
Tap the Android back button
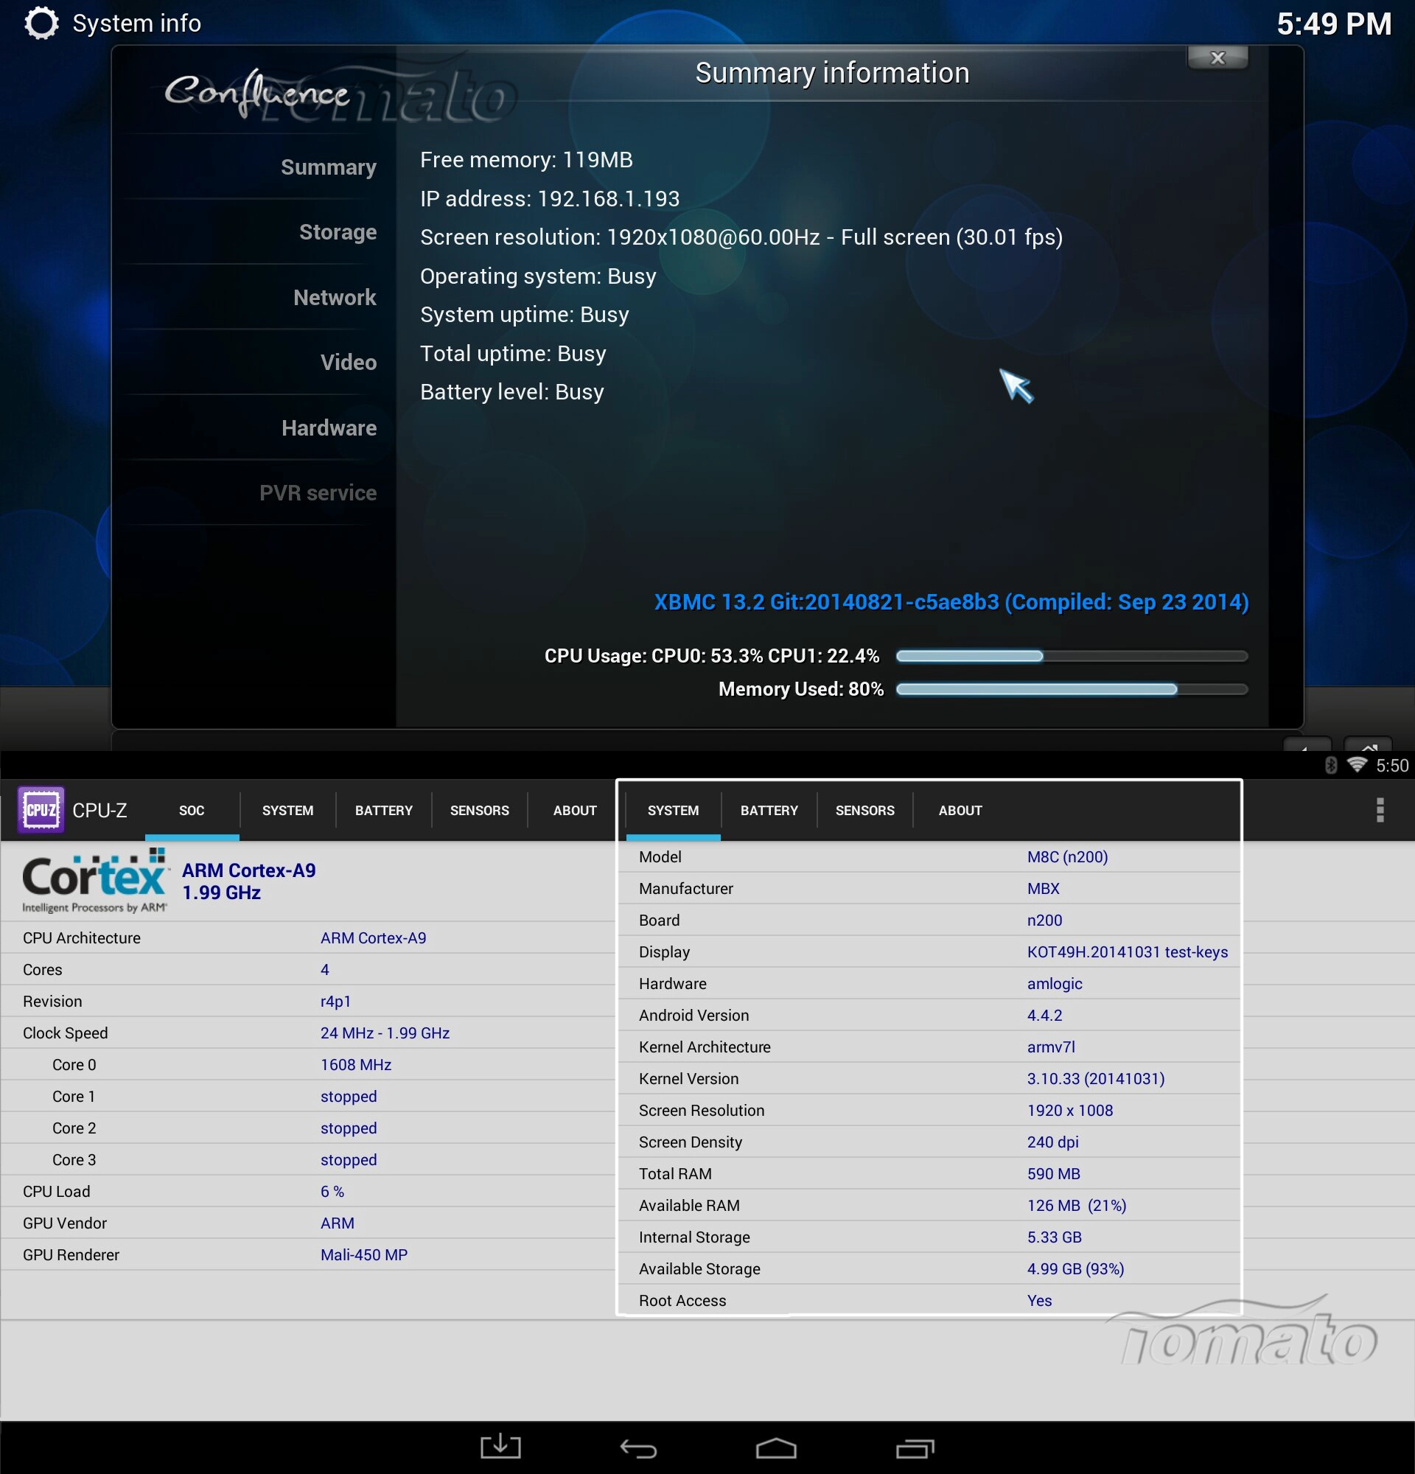pyautogui.click(x=638, y=1447)
